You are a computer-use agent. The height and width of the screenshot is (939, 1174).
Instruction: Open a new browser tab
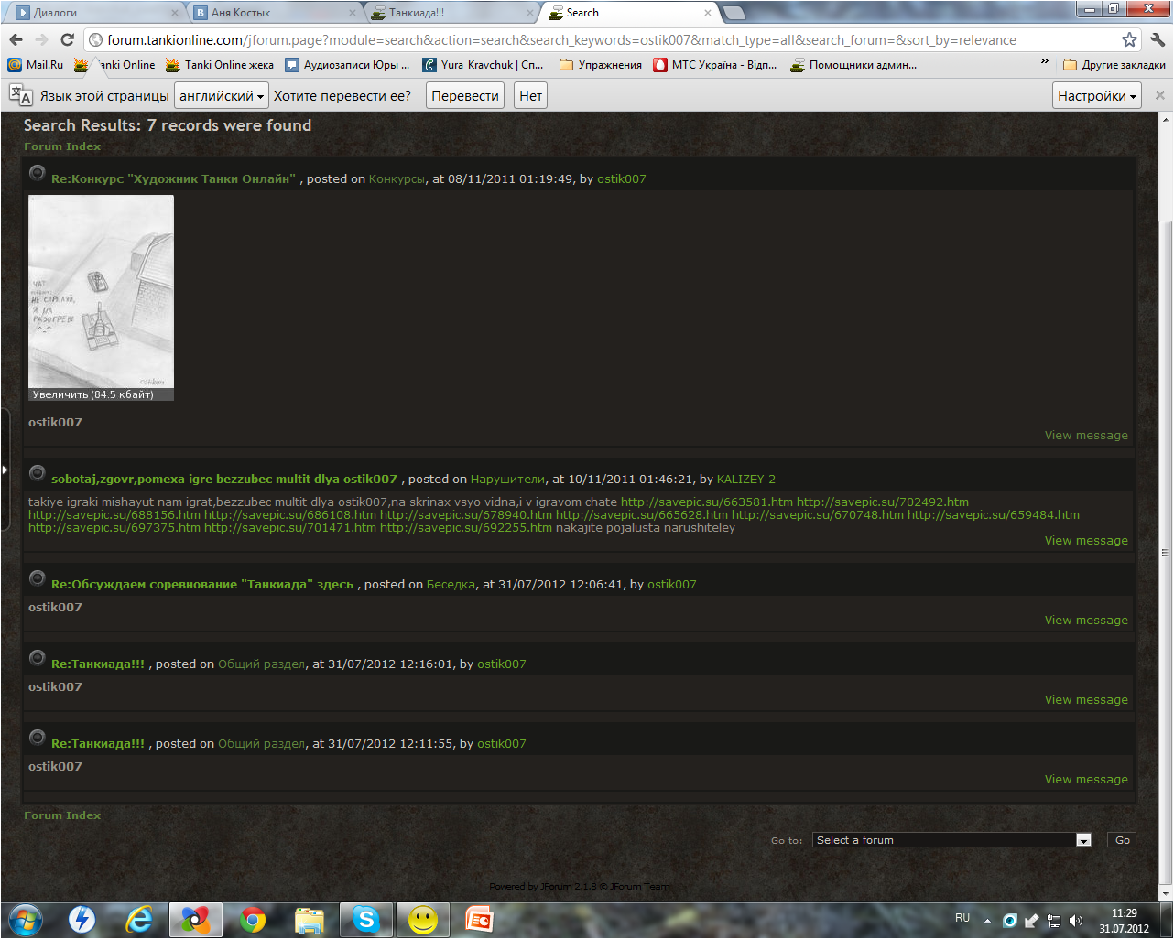[734, 13]
